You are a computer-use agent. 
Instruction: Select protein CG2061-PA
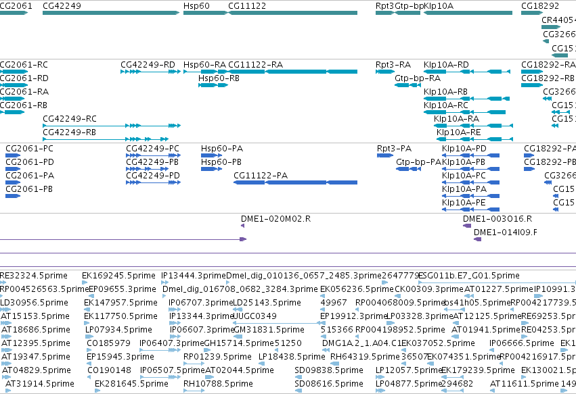(13, 182)
